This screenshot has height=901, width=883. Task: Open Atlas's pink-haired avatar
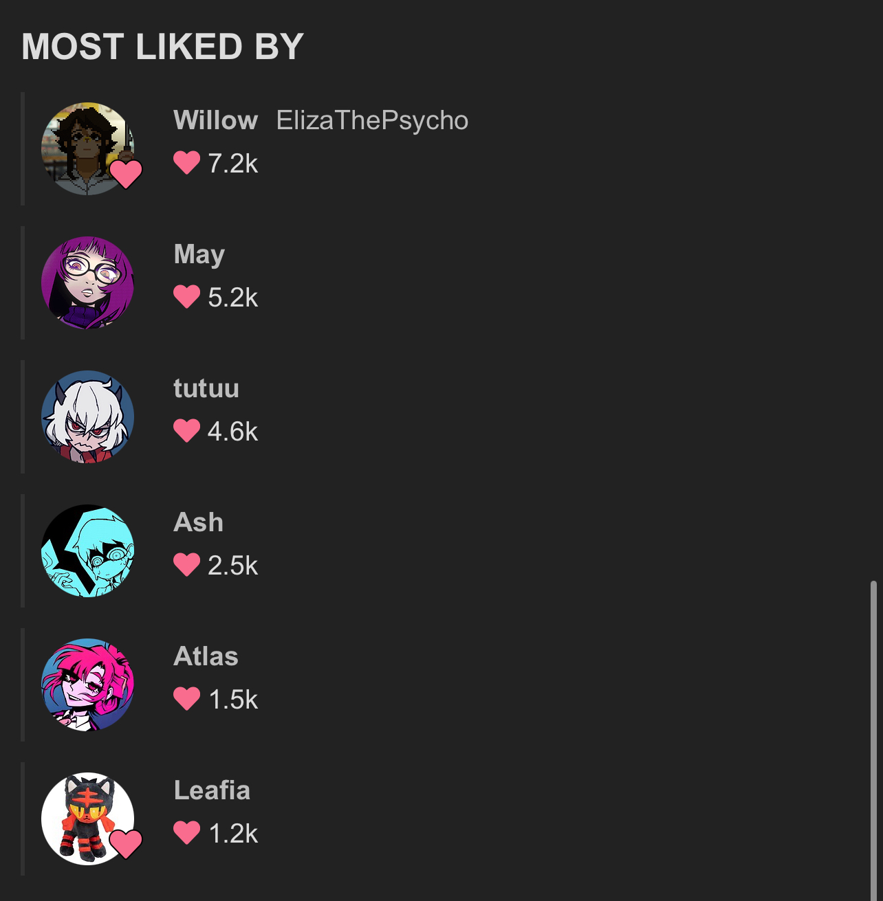(87, 685)
